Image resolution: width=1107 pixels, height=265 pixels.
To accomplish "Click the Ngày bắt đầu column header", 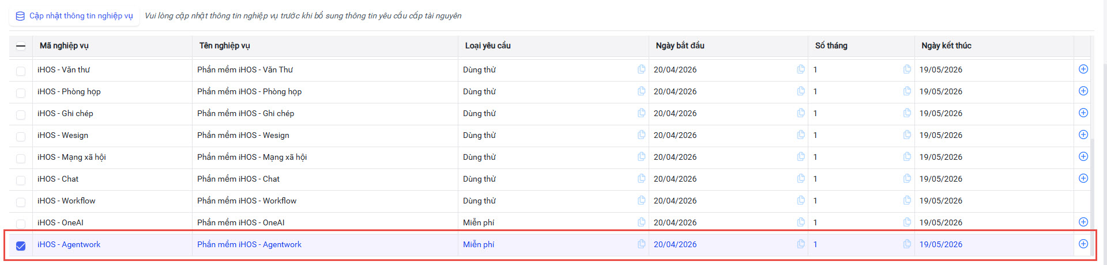I will tap(728, 46).
